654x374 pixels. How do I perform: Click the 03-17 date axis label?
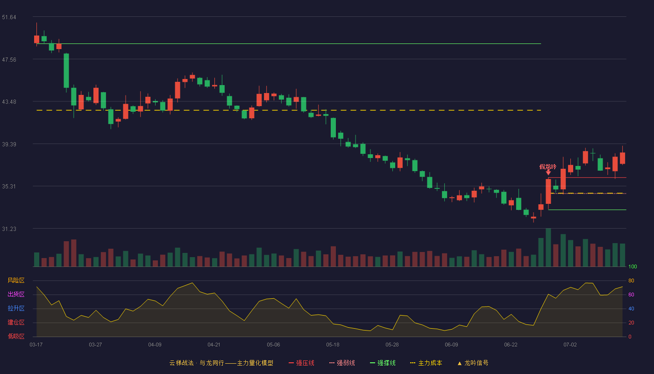36,345
